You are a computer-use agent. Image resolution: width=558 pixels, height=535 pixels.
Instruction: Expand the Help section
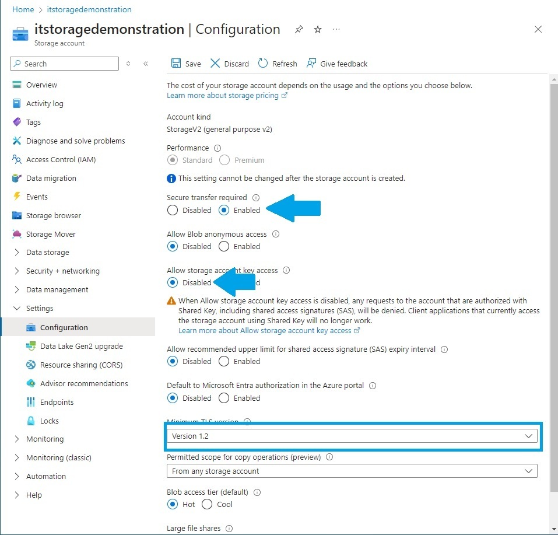point(17,495)
